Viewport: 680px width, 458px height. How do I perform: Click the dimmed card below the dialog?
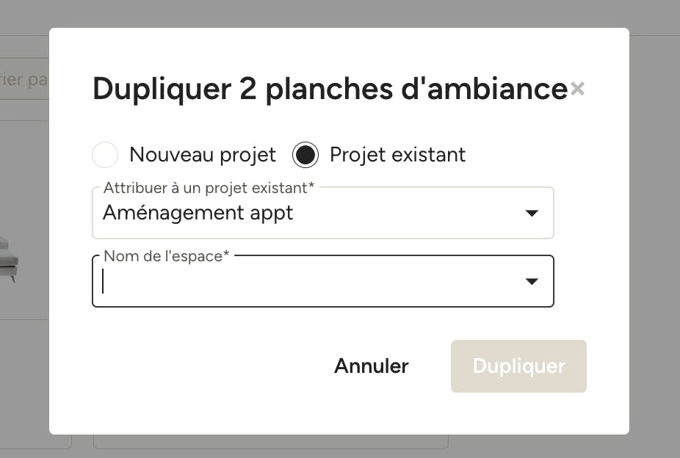271,442
